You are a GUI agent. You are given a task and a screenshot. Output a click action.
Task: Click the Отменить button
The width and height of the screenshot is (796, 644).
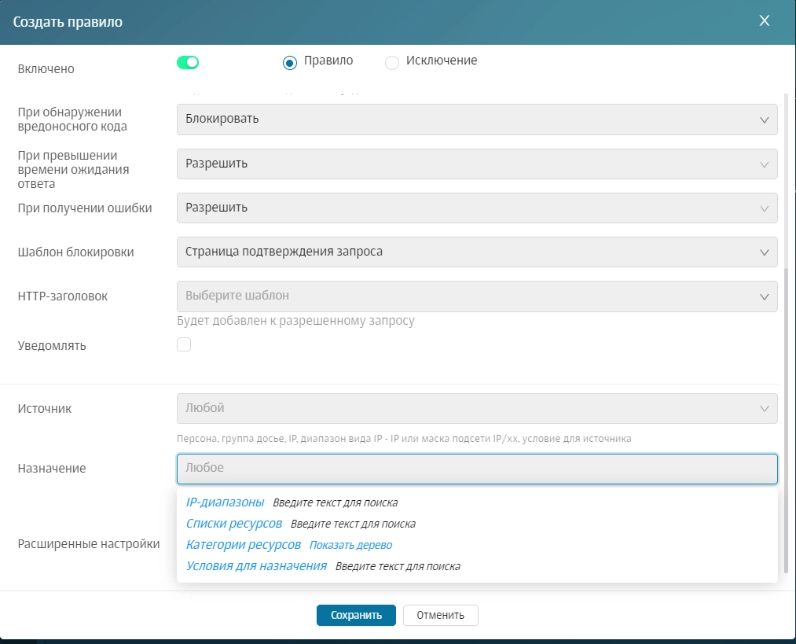[x=440, y=615]
